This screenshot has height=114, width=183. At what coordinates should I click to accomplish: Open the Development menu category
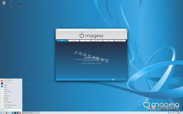tap(13, 96)
